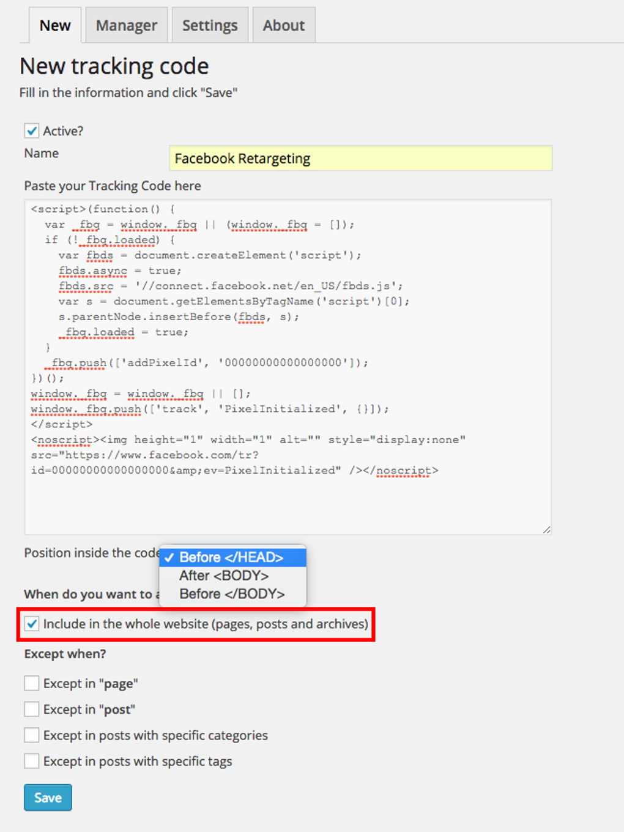Open the Settings tab
624x832 pixels.
(210, 24)
